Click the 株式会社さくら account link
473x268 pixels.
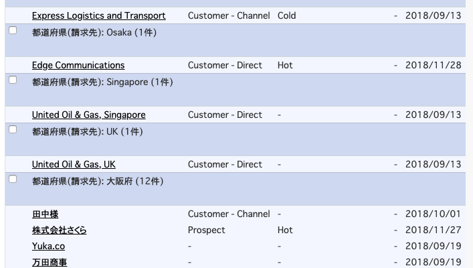tap(59, 230)
